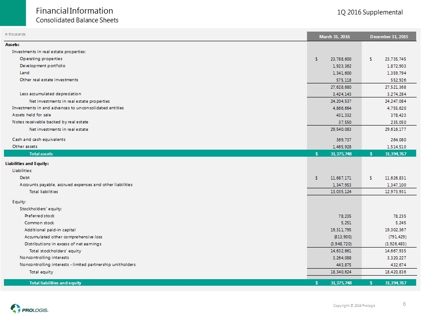This screenshot has width=421, height=316.
Task: Select the March 31, 2016 column header
Action: point(334,36)
